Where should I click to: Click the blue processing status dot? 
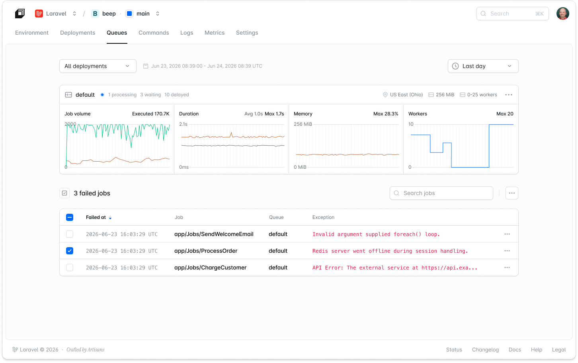(x=102, y=95)
